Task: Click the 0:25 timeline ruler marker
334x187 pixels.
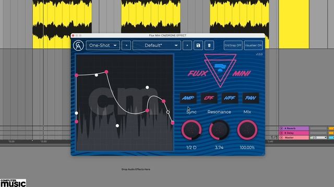Action: coord(11,141)
